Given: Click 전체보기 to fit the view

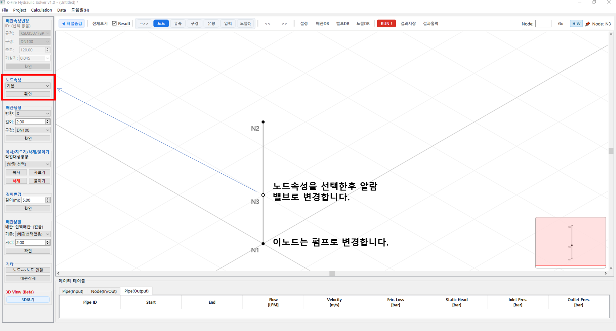Looking at the screenshot, I should tap(100, 23).
